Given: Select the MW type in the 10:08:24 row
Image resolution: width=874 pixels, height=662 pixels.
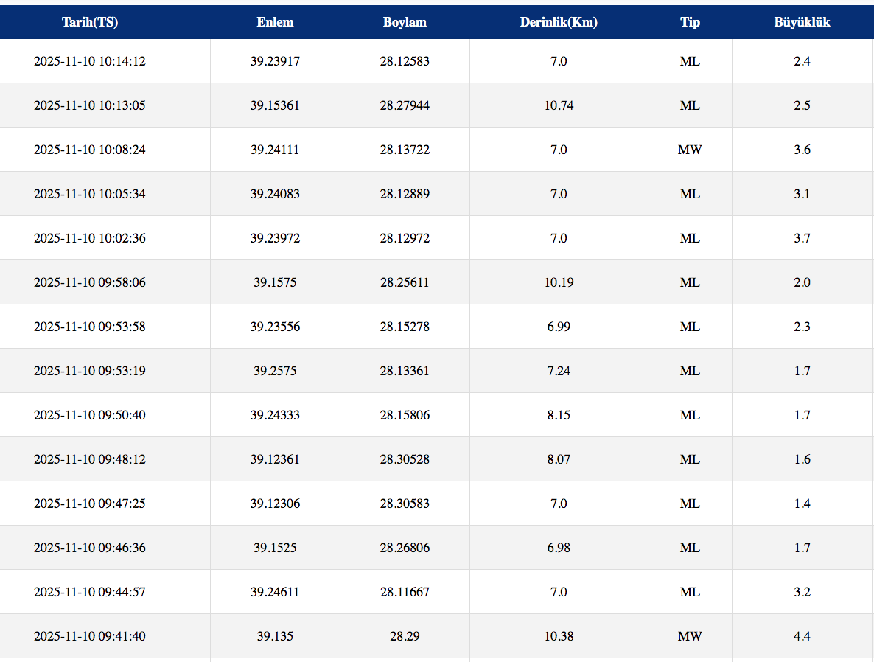Looking at the screenshot, I should [690, 150].
